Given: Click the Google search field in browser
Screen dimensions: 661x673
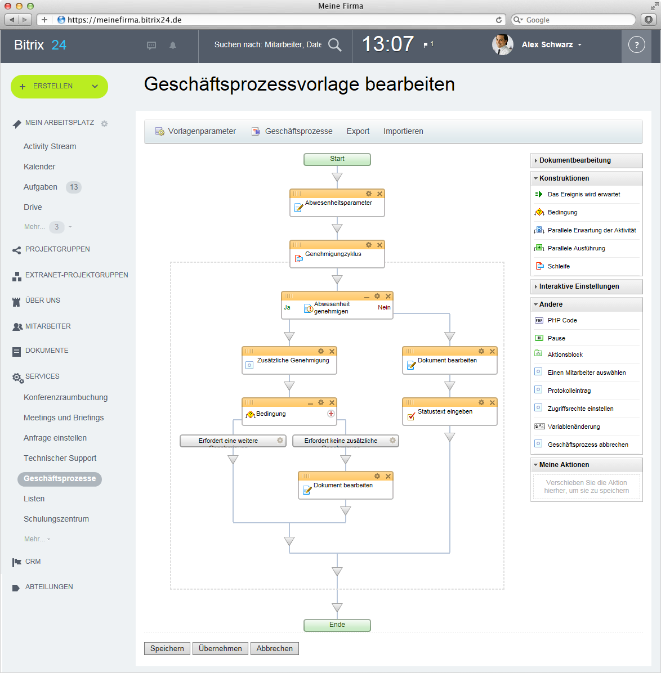Looking at the screenshot, I should [x=573, y=20].
